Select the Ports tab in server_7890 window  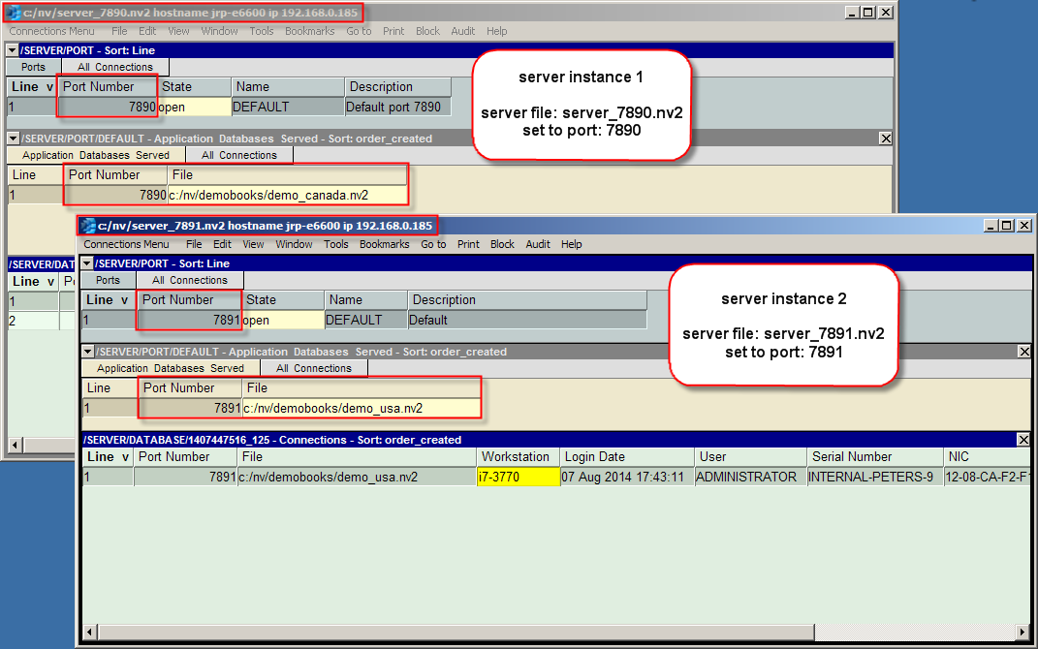click(x=33, y=67)
